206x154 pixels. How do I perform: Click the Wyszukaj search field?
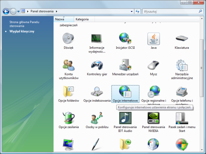tap(171, 11)
